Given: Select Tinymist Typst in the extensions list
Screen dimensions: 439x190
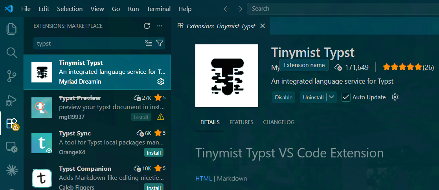Looking at the screenshot, I should pos(97,72).
